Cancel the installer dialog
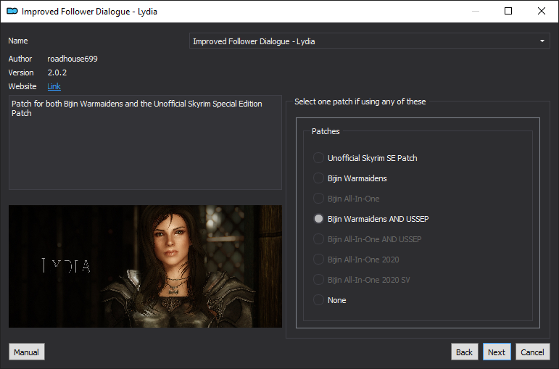559x369 pixels. pos(532,352)
